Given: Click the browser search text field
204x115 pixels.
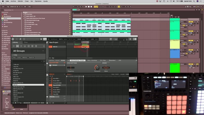Looking at the screenshot, I should point(27,61).
